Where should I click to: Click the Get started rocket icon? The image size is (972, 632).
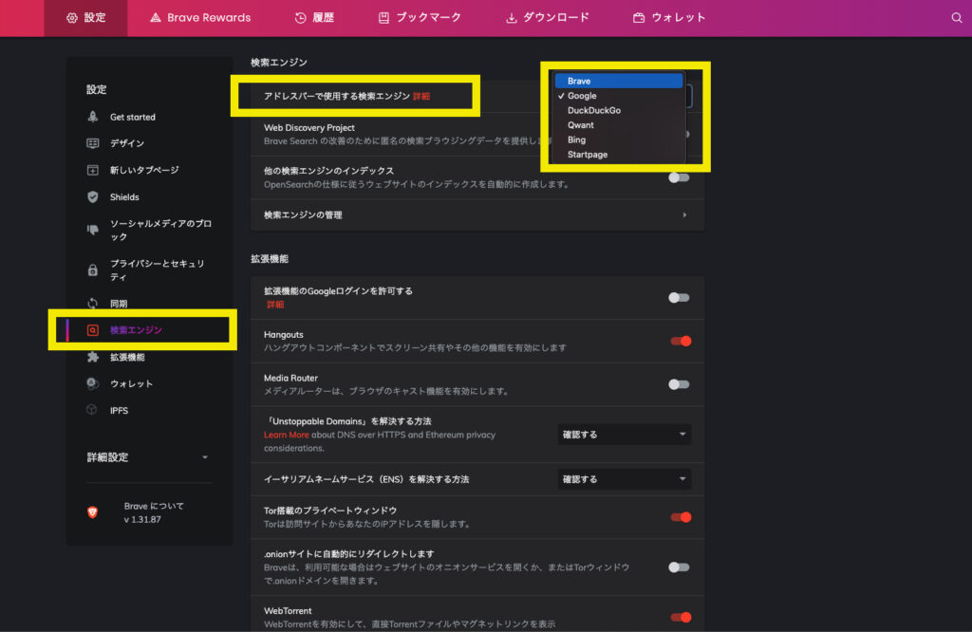click(x=92, y=117)
